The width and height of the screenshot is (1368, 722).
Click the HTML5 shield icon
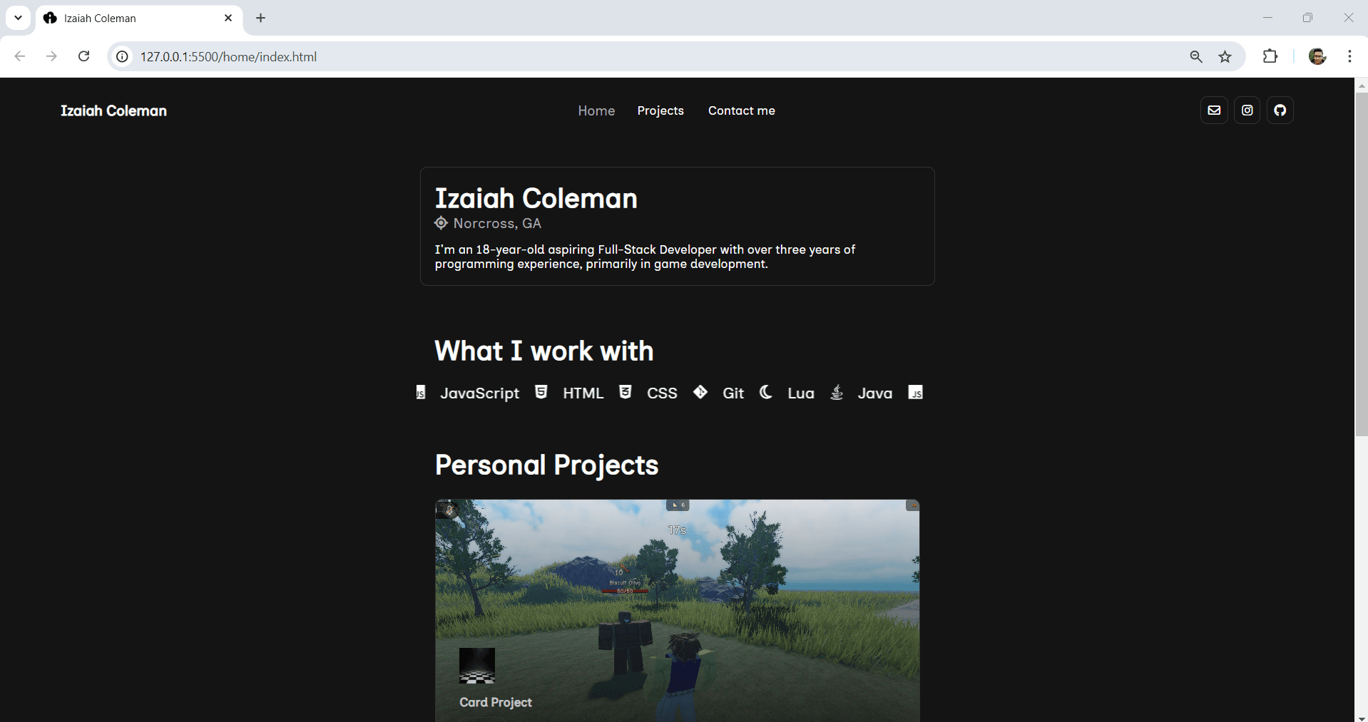[541, 392]
